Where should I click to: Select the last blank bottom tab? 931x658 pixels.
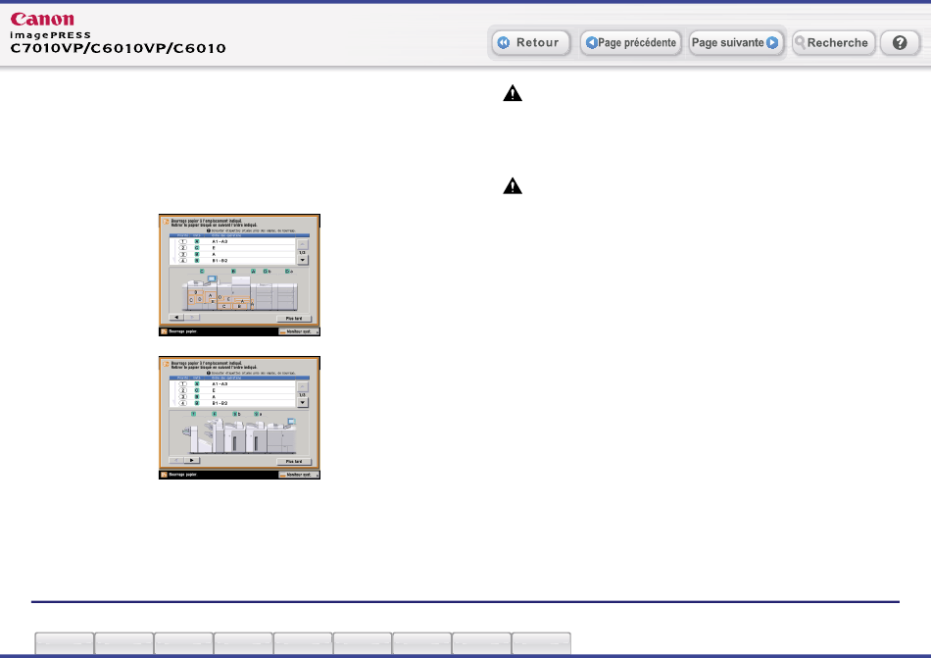tap(541, 642)
